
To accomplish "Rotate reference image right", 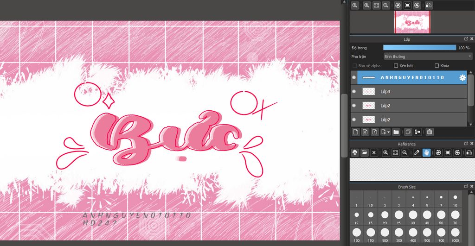I will [457, 152].
